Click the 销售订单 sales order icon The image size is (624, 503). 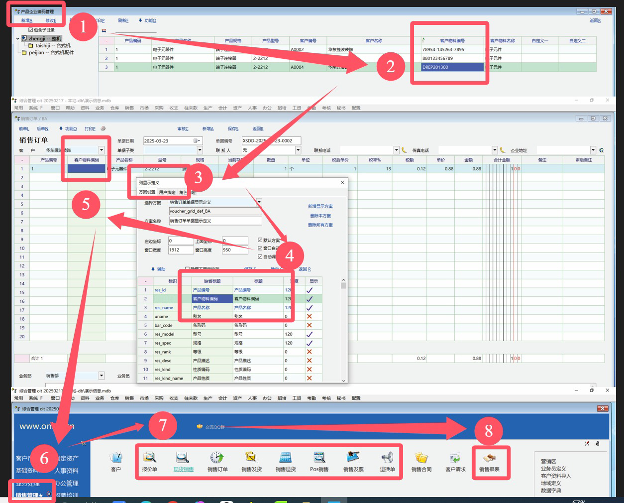coord(217,461)
